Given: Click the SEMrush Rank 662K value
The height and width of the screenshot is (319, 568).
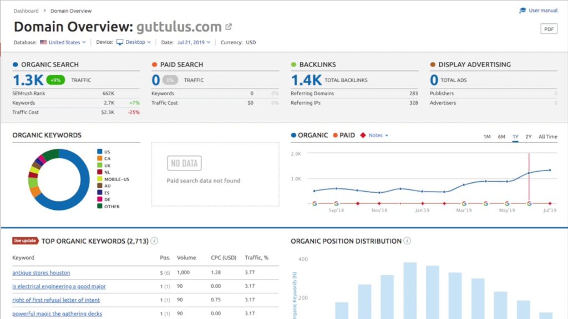Looking at the screenshot, I should point(108,93).
